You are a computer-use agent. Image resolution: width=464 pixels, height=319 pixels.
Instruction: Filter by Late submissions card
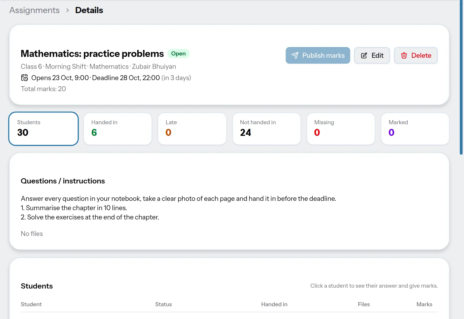point(192,129)
